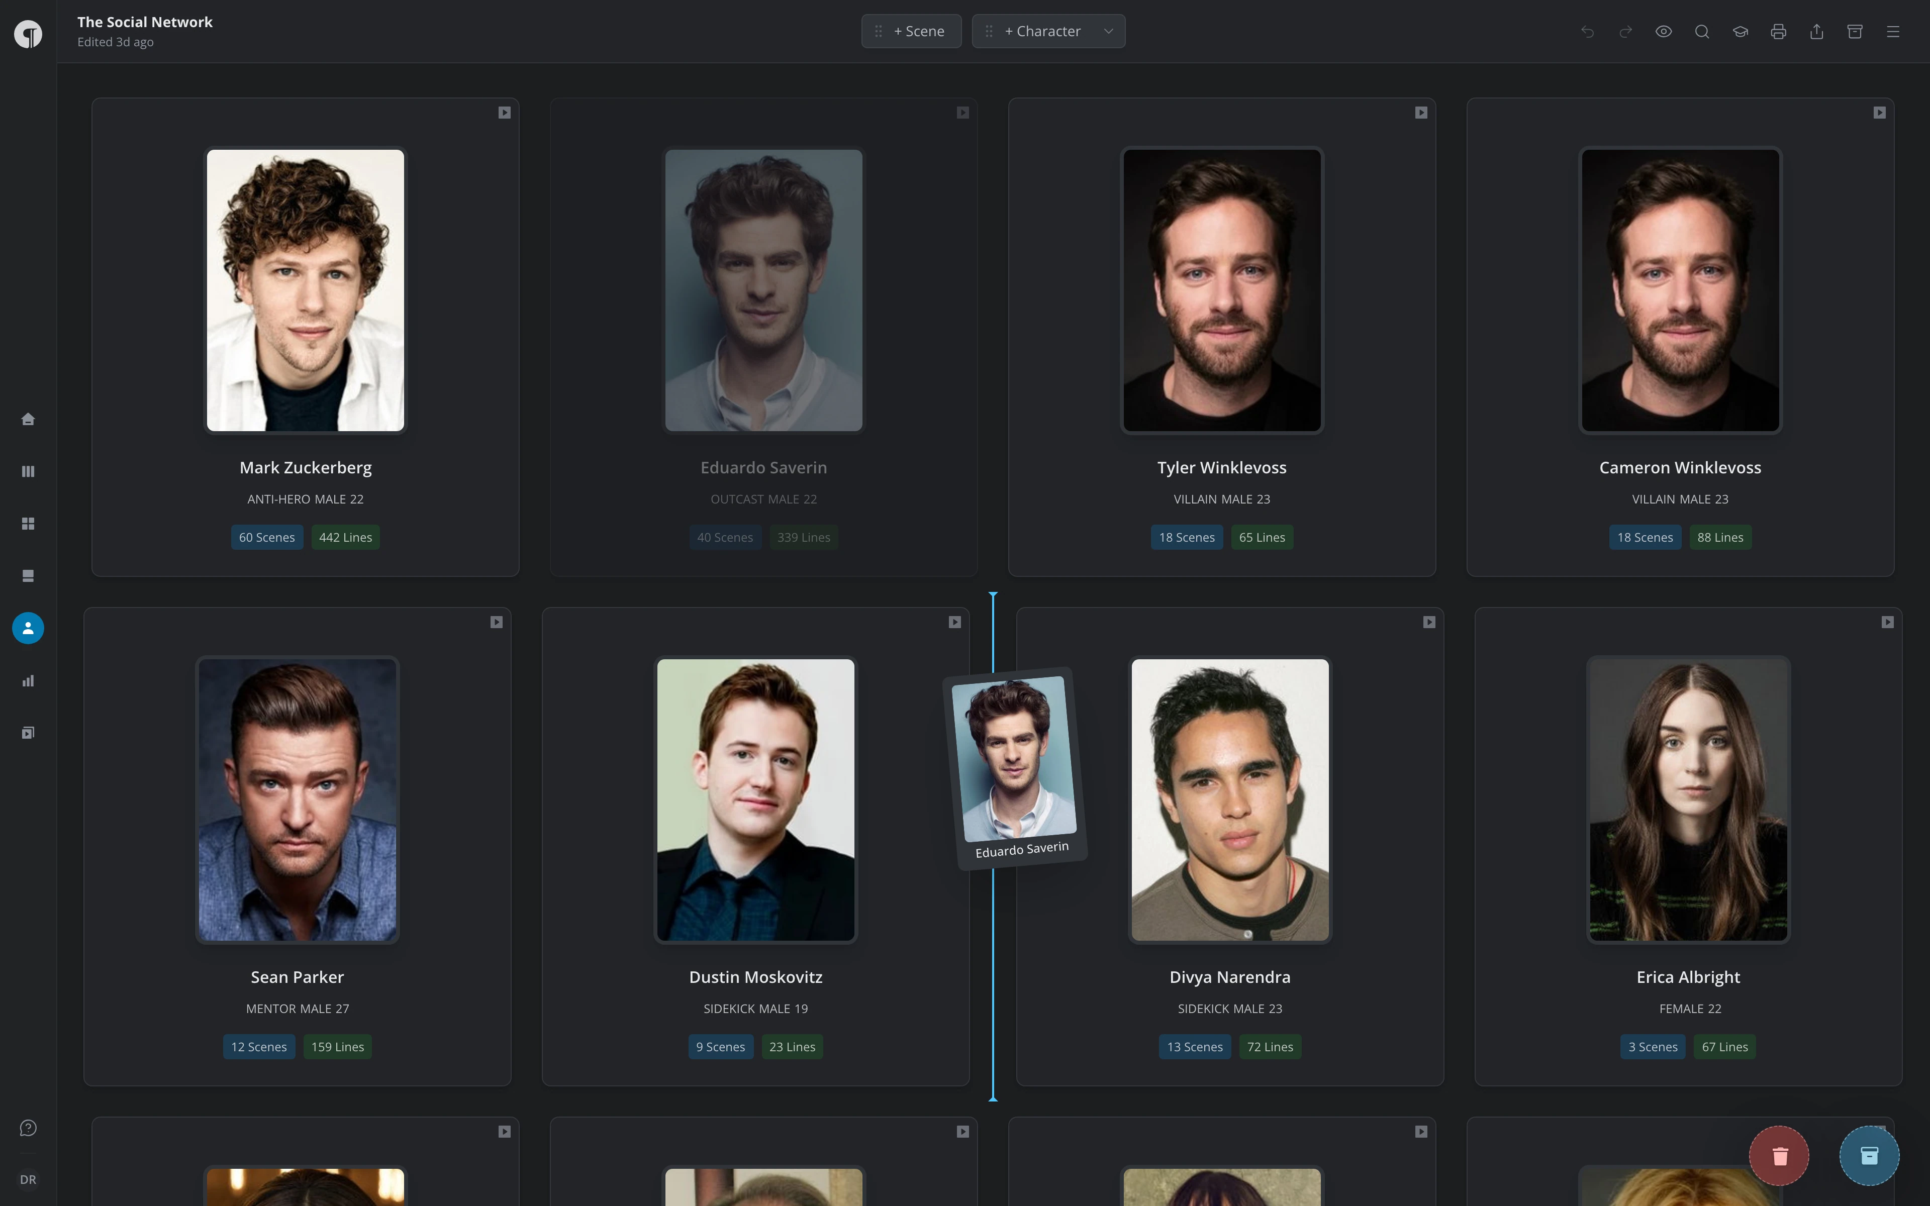Click the app logo at top left

pyautogui.click(x=28, y=34)
